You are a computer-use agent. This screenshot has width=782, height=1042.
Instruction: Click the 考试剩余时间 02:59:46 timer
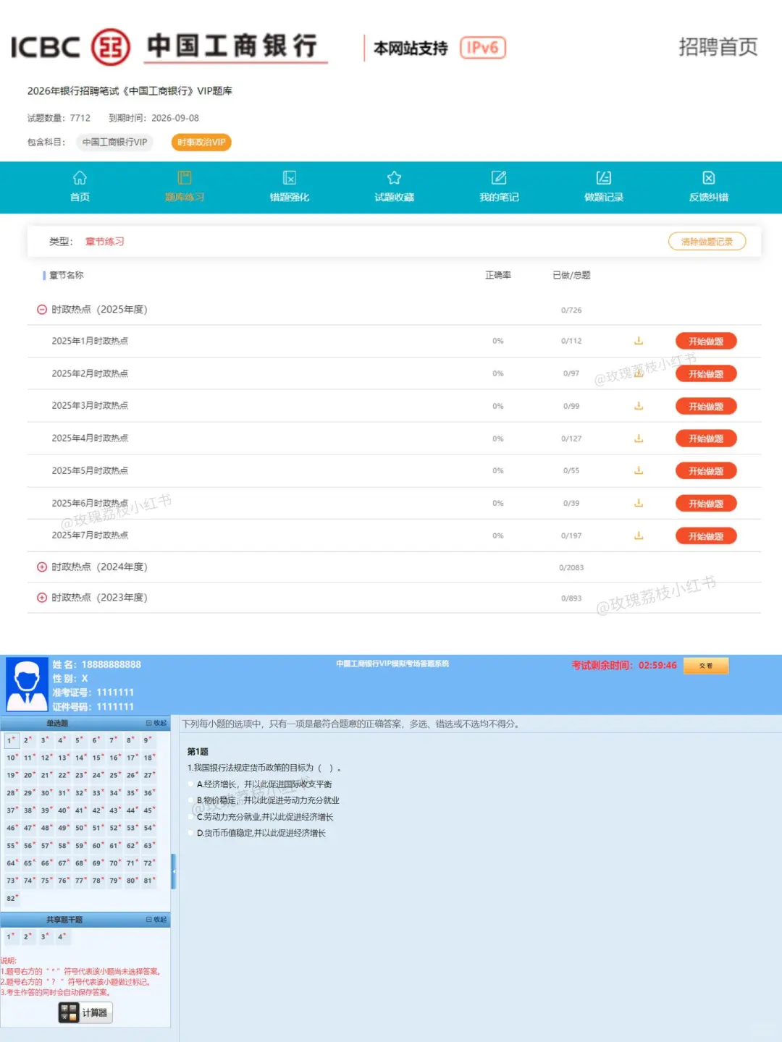coord(624,665)
